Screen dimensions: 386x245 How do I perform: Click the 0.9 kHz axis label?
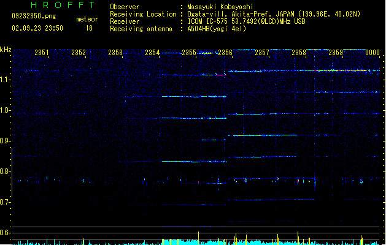(5, 141)
